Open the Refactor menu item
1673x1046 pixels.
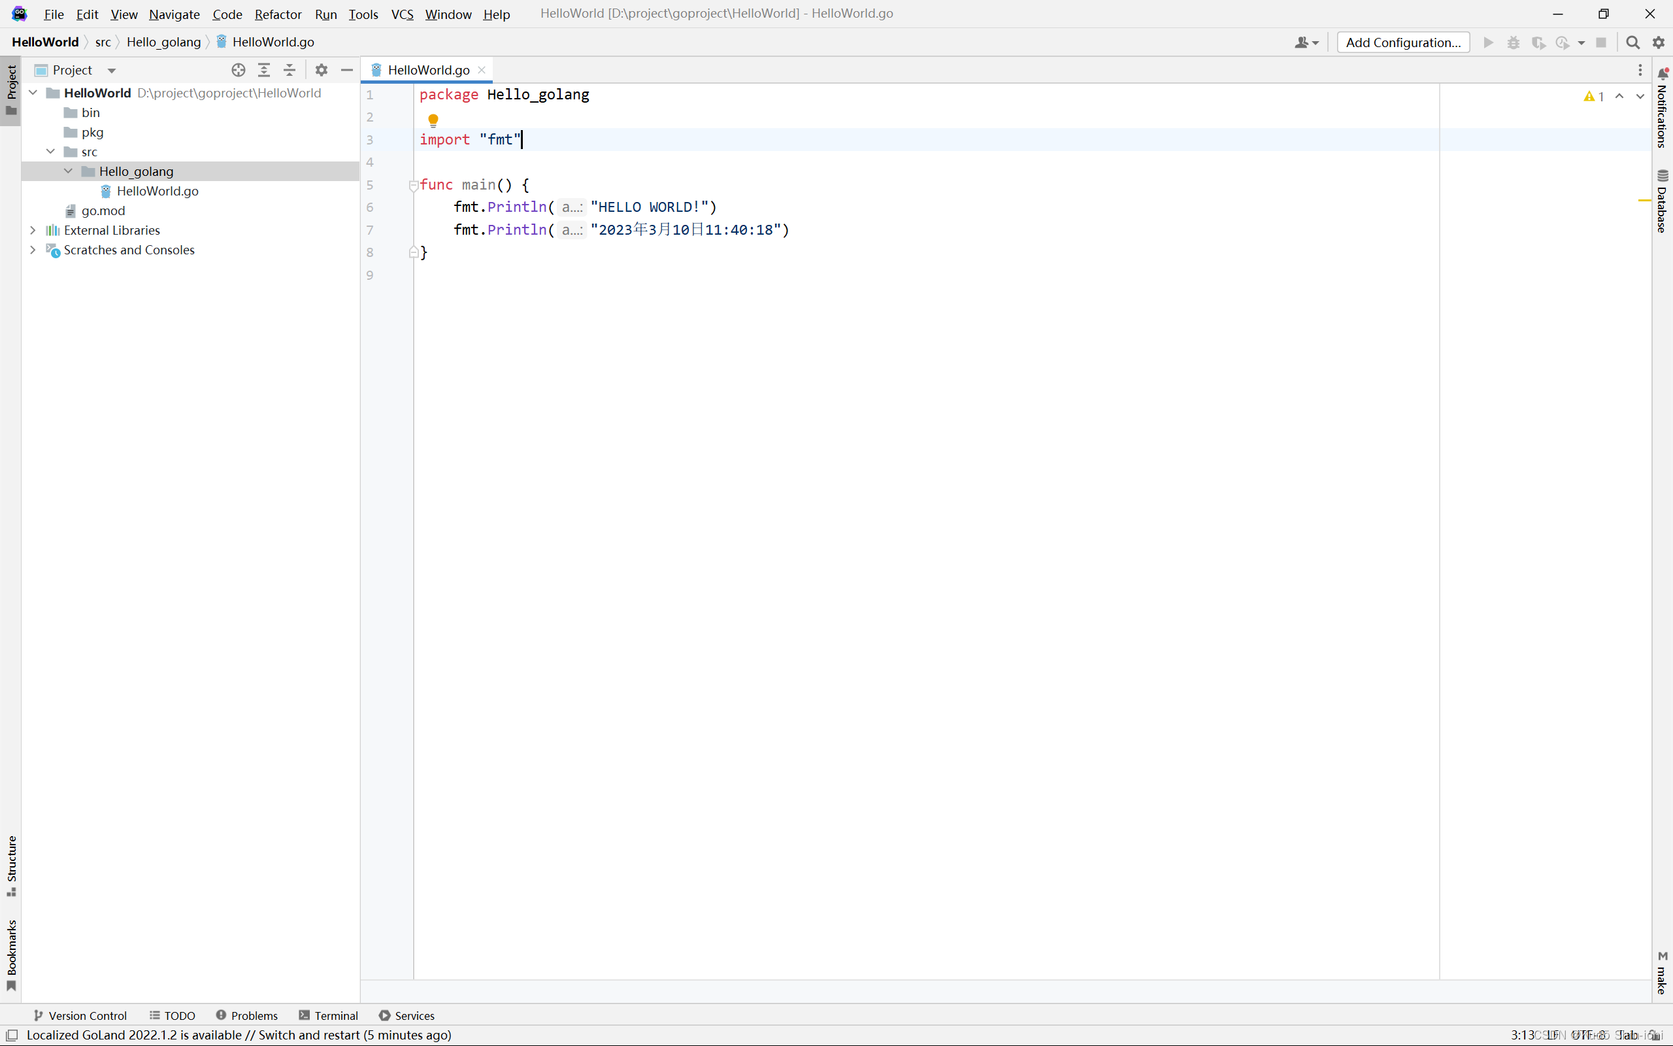pyautogui.click(x=277, y=12)
